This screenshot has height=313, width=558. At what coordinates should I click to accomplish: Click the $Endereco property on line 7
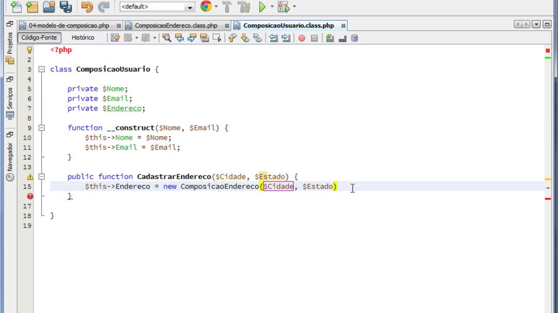(124, 108)
